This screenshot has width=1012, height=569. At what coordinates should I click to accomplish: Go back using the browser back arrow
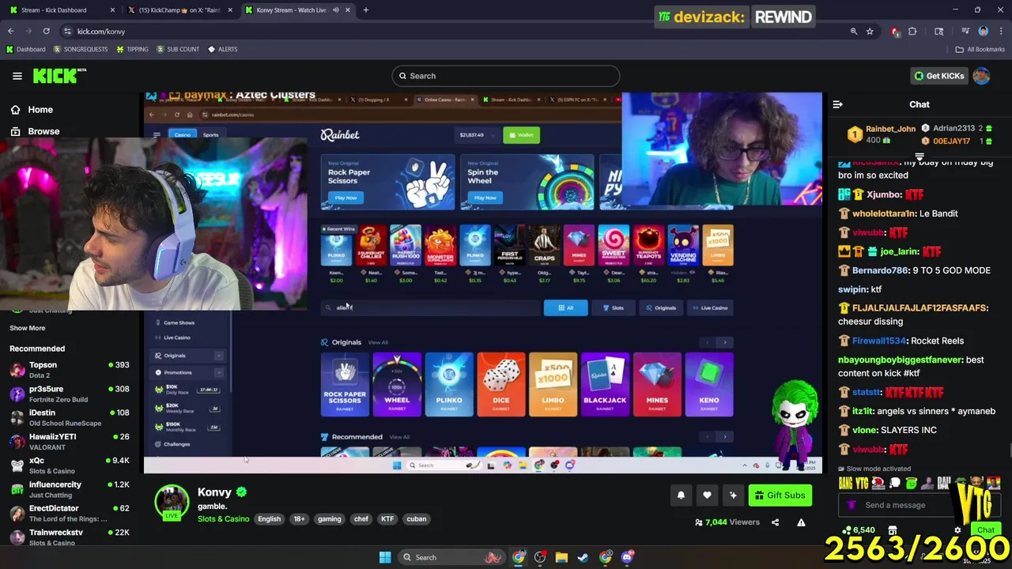click(x=10, y=32)
